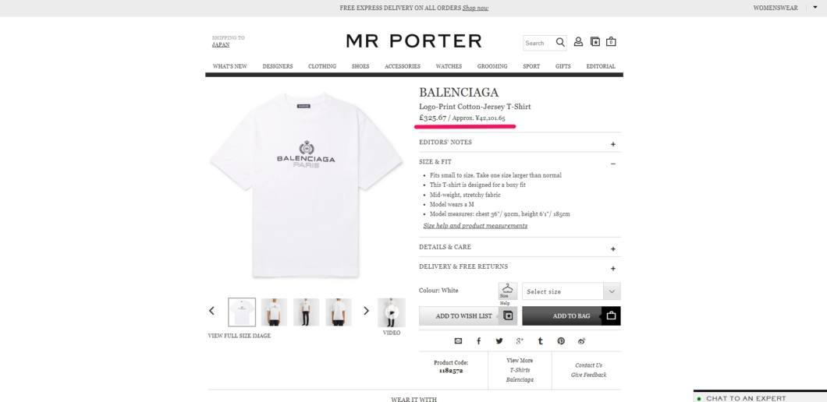Share product on Facebook

(x=478, y=341)
